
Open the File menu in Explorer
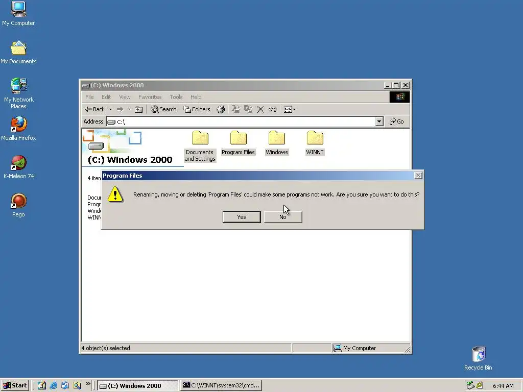[x=89, y=97]
